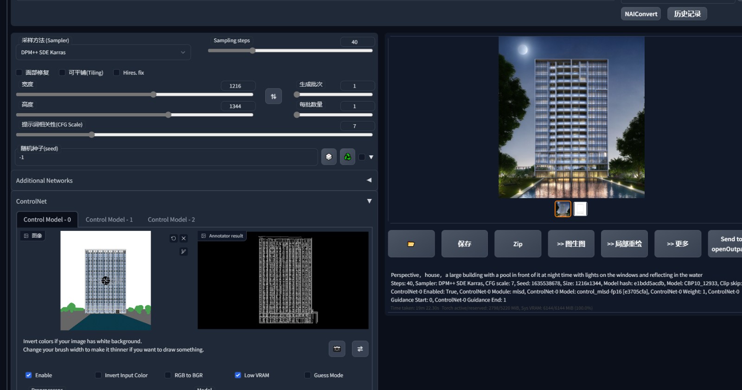The image size is (742, 390).
Task: Enable the Hires. fix checkbox
Action: point(117,73)
